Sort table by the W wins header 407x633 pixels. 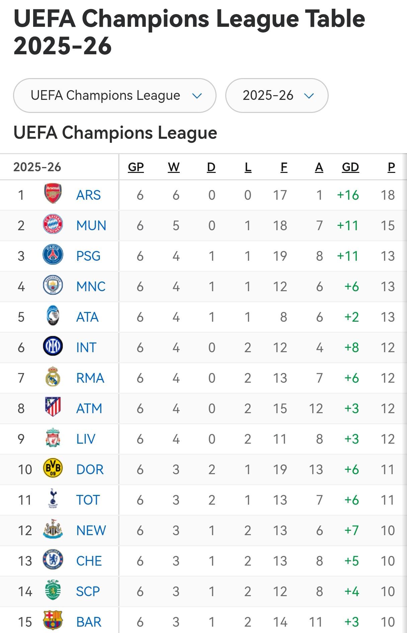(x=174, y=167)
